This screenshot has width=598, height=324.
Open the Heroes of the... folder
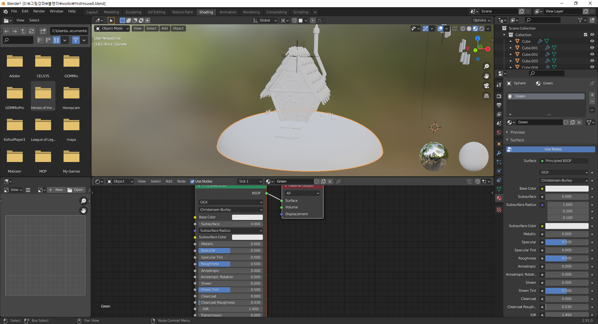click(x=43, y=96)
